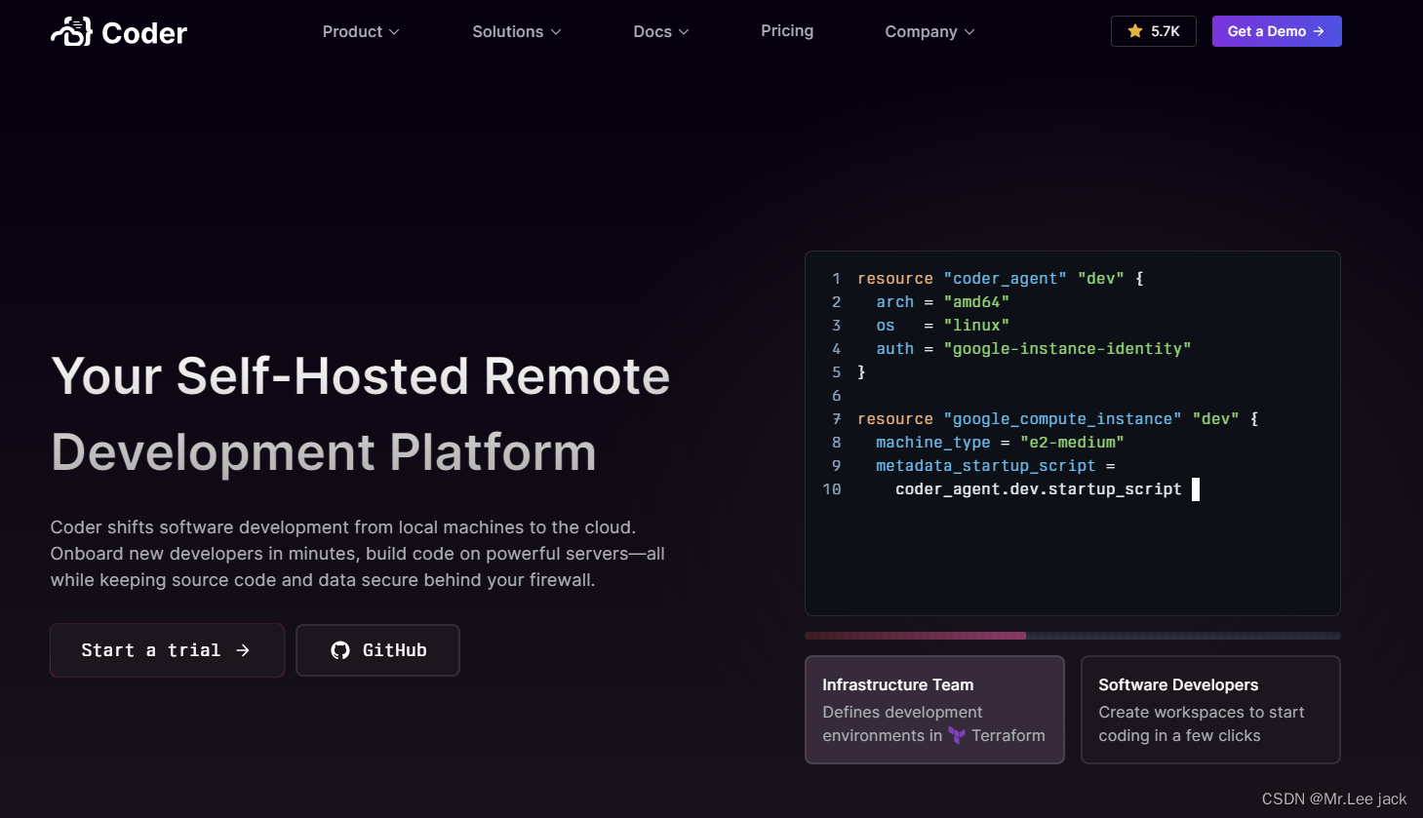Expand the Company menu chevron
This screenshot has width=1423, height=818.
[x=969, y=32]
